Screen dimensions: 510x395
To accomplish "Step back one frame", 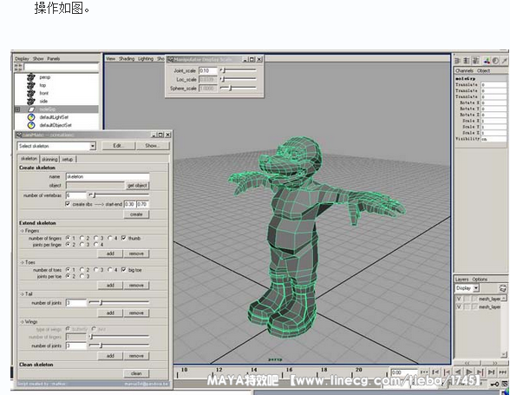I will [x=435, y=372].
